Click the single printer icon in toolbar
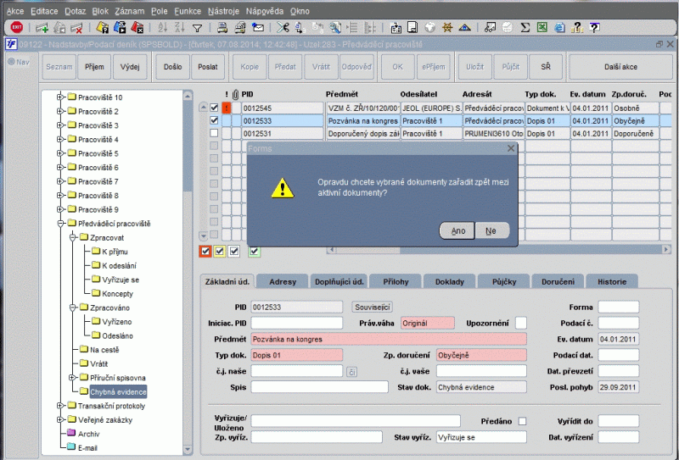 (x=222, y=28)
